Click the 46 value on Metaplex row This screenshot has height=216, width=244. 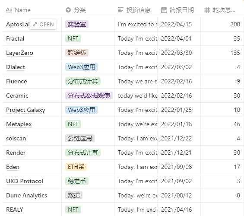237,124
